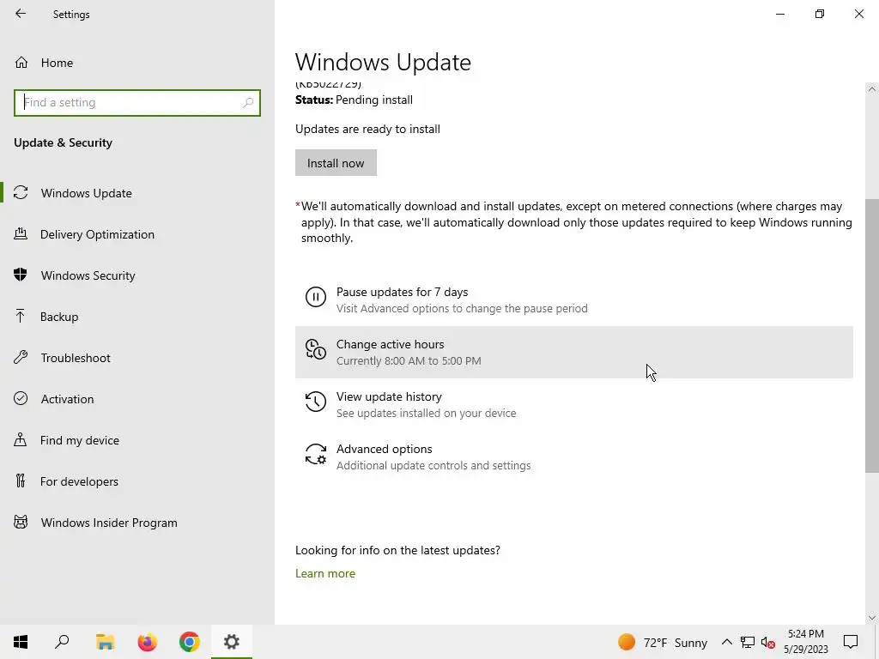Open Windows Insider Program settings
This screenshot has width=879, height=659.
(137, 523)
